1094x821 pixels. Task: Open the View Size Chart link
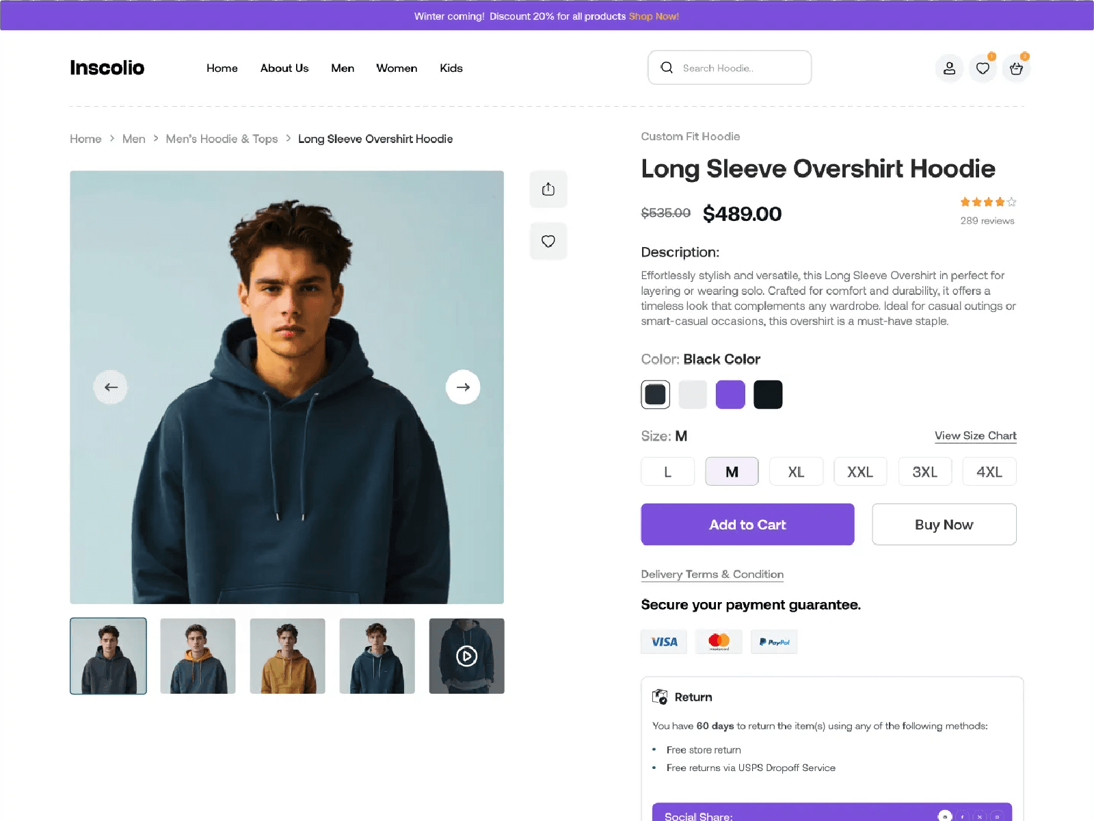pos(975,436)
